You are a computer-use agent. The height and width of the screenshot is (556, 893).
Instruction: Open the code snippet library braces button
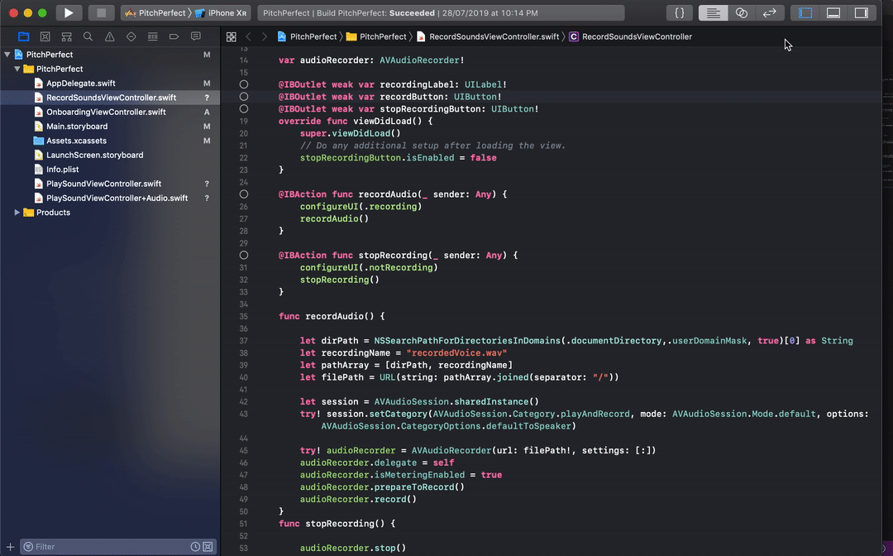(x=680, y=12)
